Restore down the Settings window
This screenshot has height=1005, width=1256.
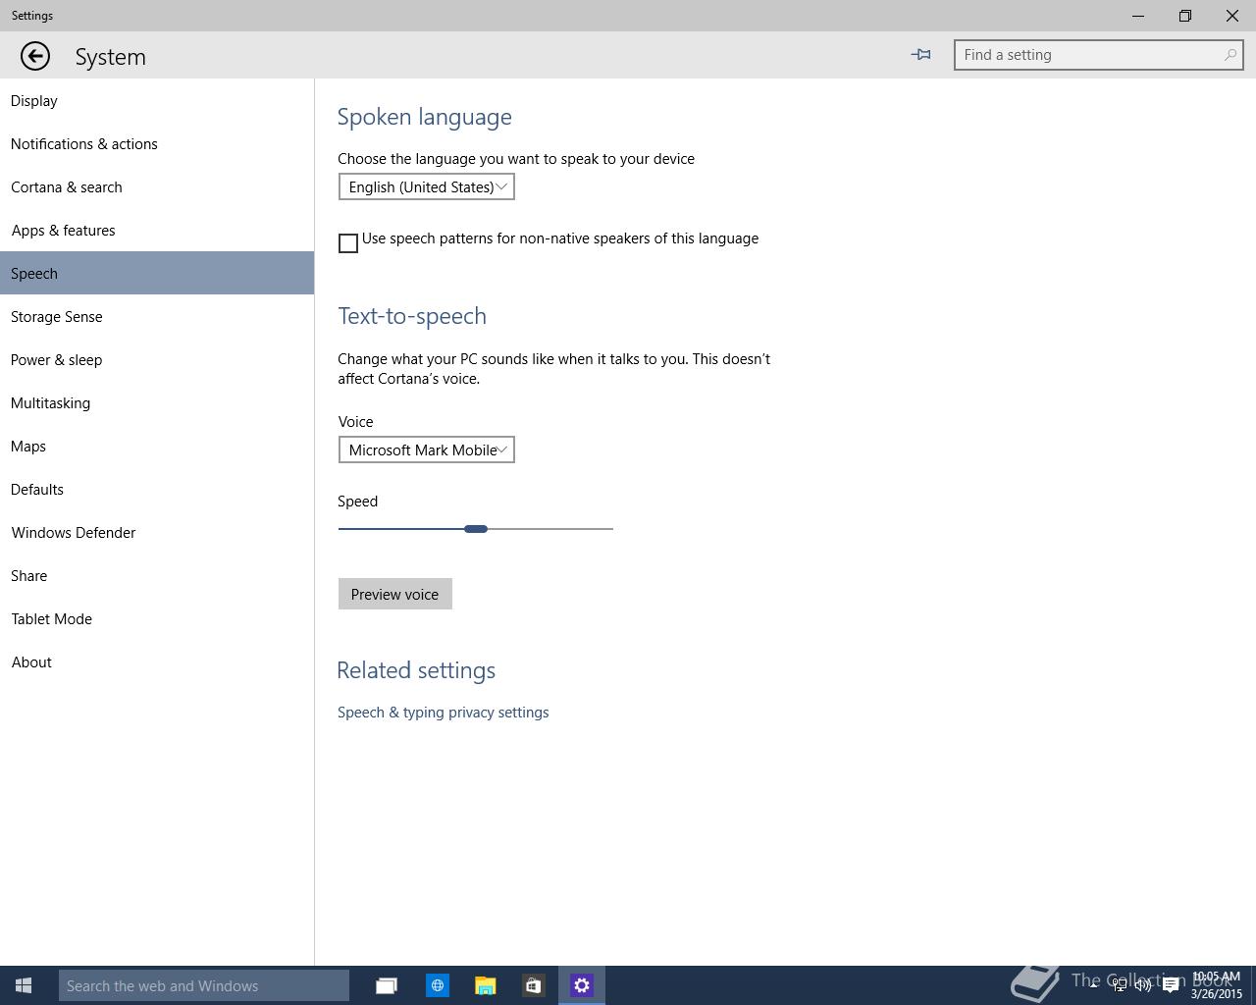coord(1185,16)
